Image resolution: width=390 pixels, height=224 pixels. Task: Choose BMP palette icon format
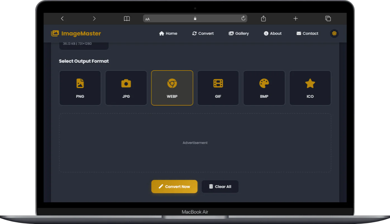(x=264, y=88)
